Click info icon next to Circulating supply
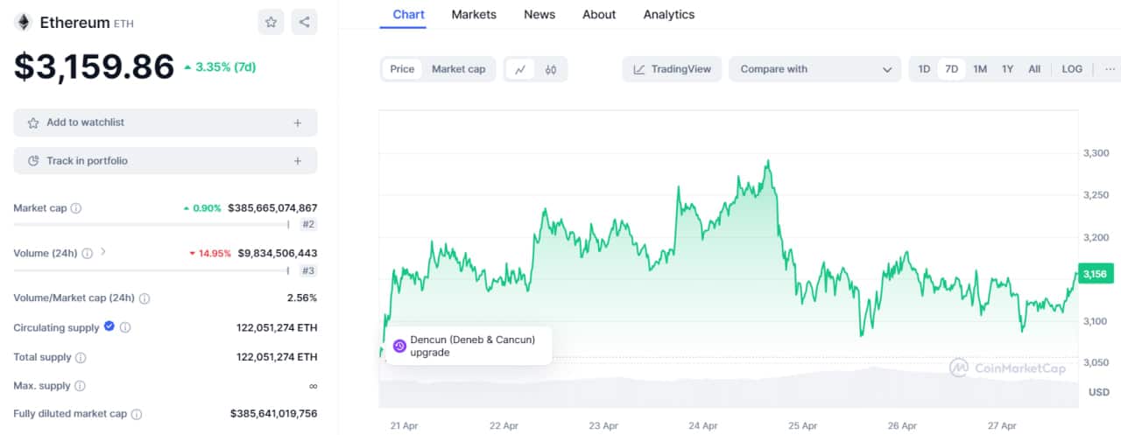Screen dimensions: 1121x435 125,328
